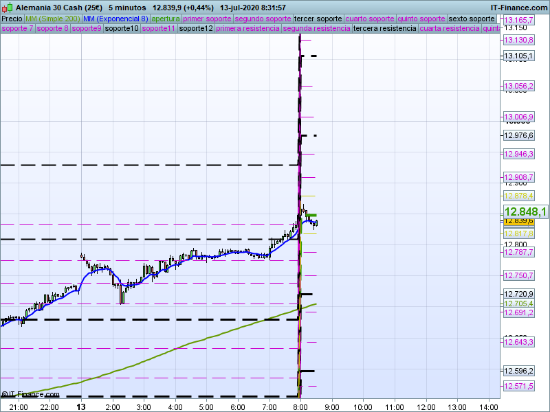Image resolution: width=550 pixels, height=412 pixels.
Task: Click the 21:00 time axis label
Action: pos(19,407)
